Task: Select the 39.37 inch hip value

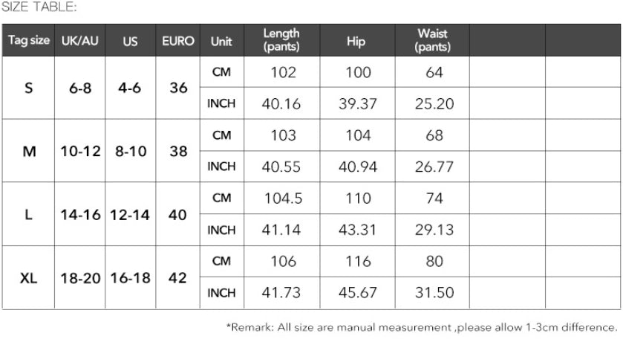Action: pos(358,104)
